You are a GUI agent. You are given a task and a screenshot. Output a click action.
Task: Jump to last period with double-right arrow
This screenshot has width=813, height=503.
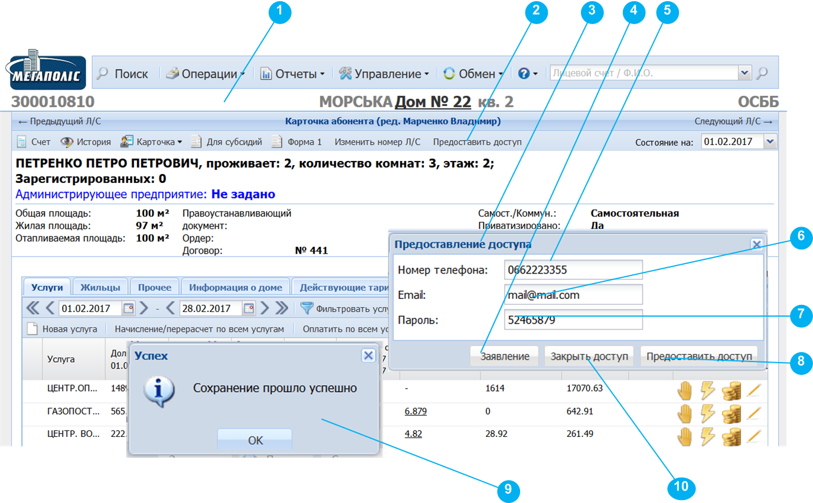point(282,308)
